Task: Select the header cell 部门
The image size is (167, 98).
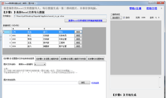Action: coord(51,32)
